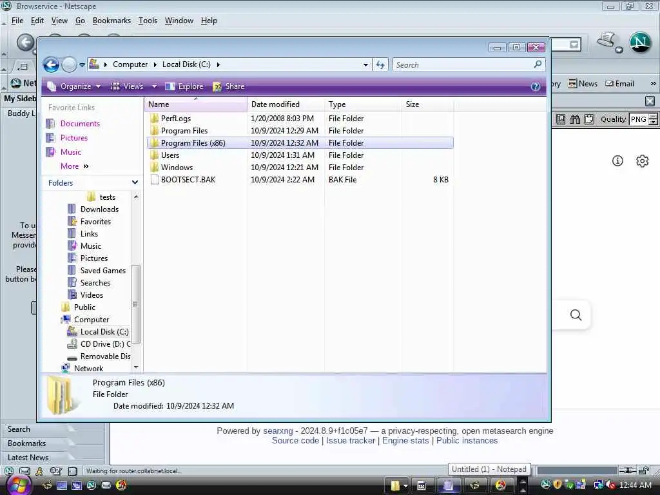660x495 pixels.
Task: Click the copy clipboard icon beside binoculars
Action: (589, 119)
